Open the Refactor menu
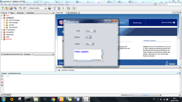 pyautogui.click(x=29, y=5)
